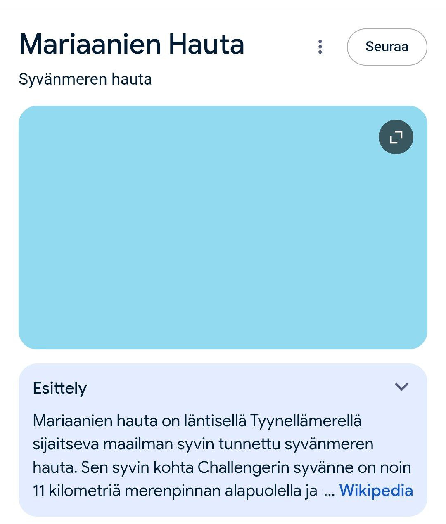
Task: Expand the image to fullscreen
Action: point(396,137)
